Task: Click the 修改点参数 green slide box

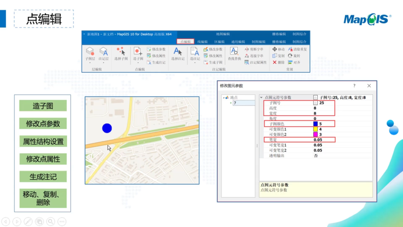Action: tap(43, 123)
